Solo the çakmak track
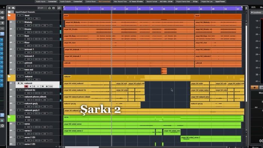The width and height of the screenshot is (263, 148). coord(22,63)
